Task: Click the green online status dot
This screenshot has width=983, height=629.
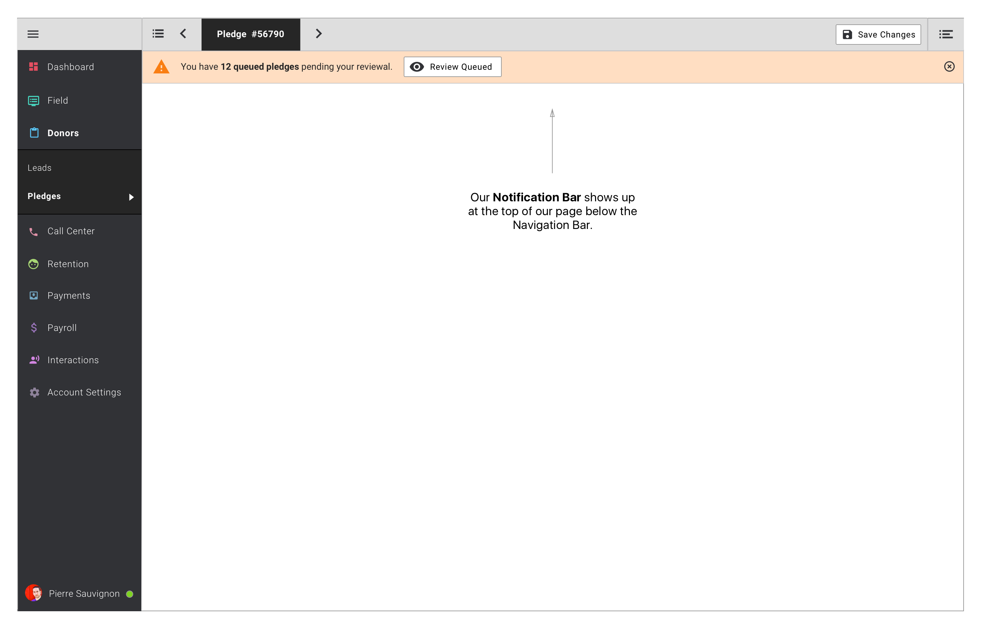Action: pos(130,594)
